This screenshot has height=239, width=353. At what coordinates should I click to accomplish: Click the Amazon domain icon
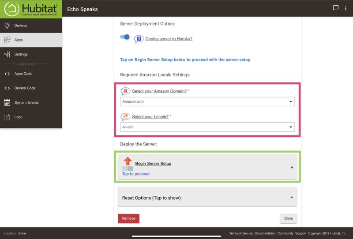[125, 91]
